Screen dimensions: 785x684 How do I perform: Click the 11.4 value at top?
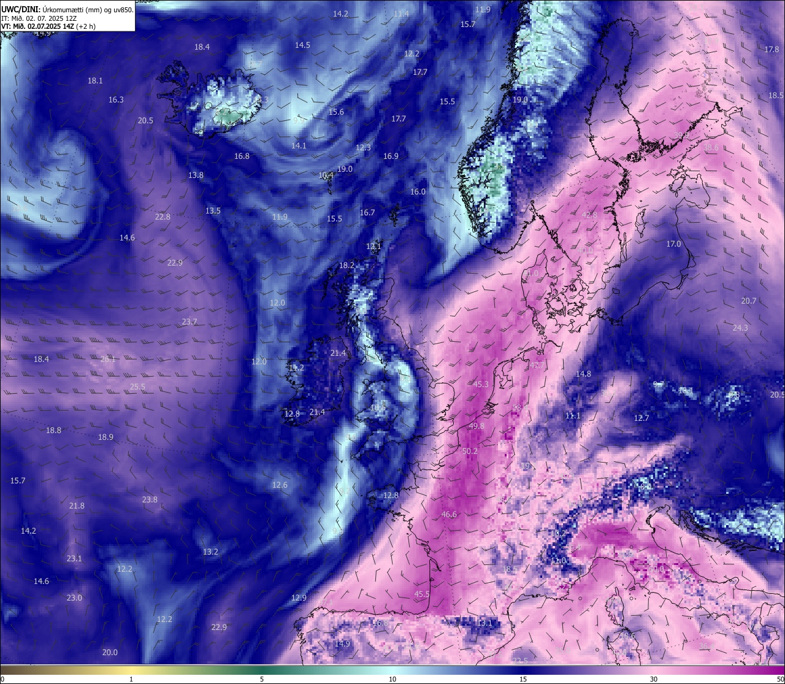coord(401,13)
